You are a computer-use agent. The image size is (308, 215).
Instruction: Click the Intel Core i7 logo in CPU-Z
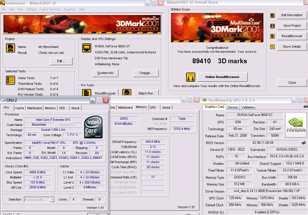coord(93,127)
